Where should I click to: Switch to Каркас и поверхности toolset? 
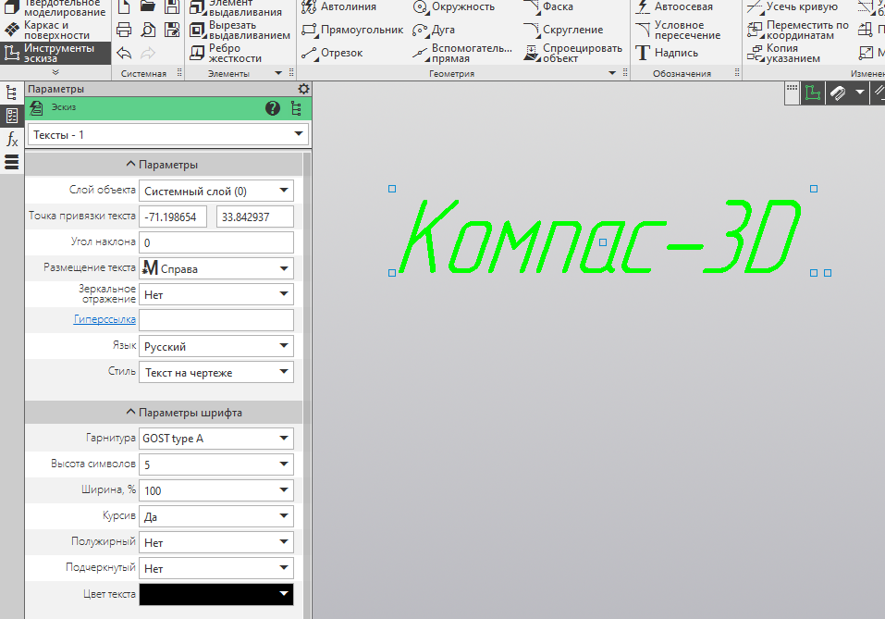point(55,30)
